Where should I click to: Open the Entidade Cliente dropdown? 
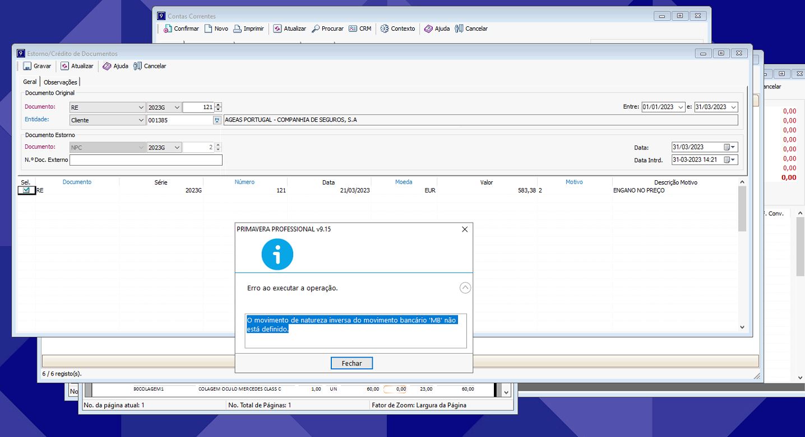pos(141,120)
